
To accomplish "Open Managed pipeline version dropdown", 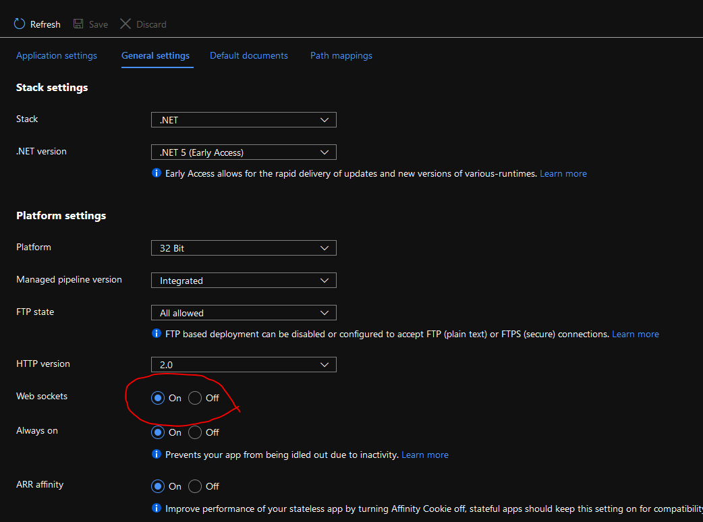I will (x=244, y=281).
